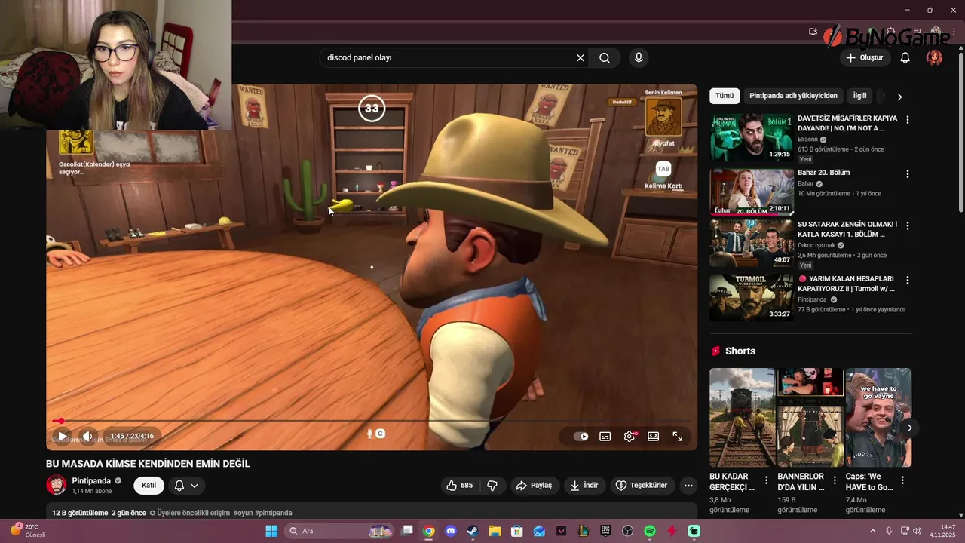Open Discord from the taskbar
The height and width of the screenshot is (543, 965).
click(x=451, y=531)
